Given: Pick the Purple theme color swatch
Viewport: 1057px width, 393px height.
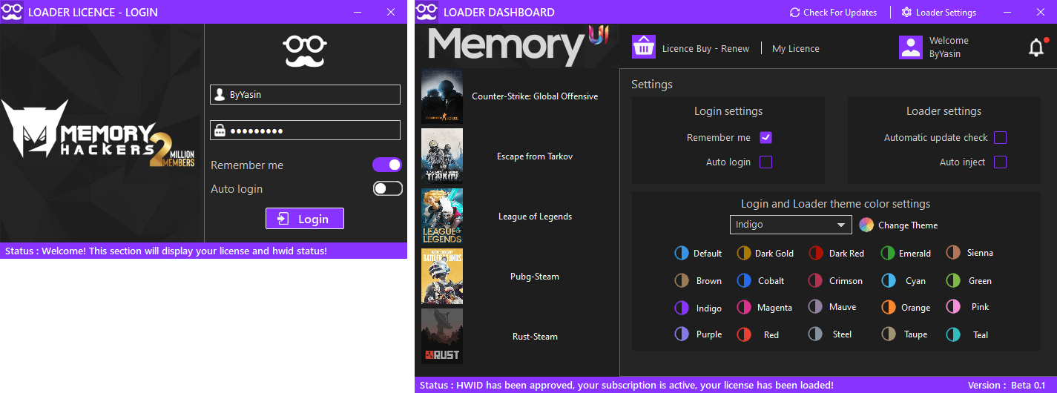Looking at the screenshot, I should [681, 334].
